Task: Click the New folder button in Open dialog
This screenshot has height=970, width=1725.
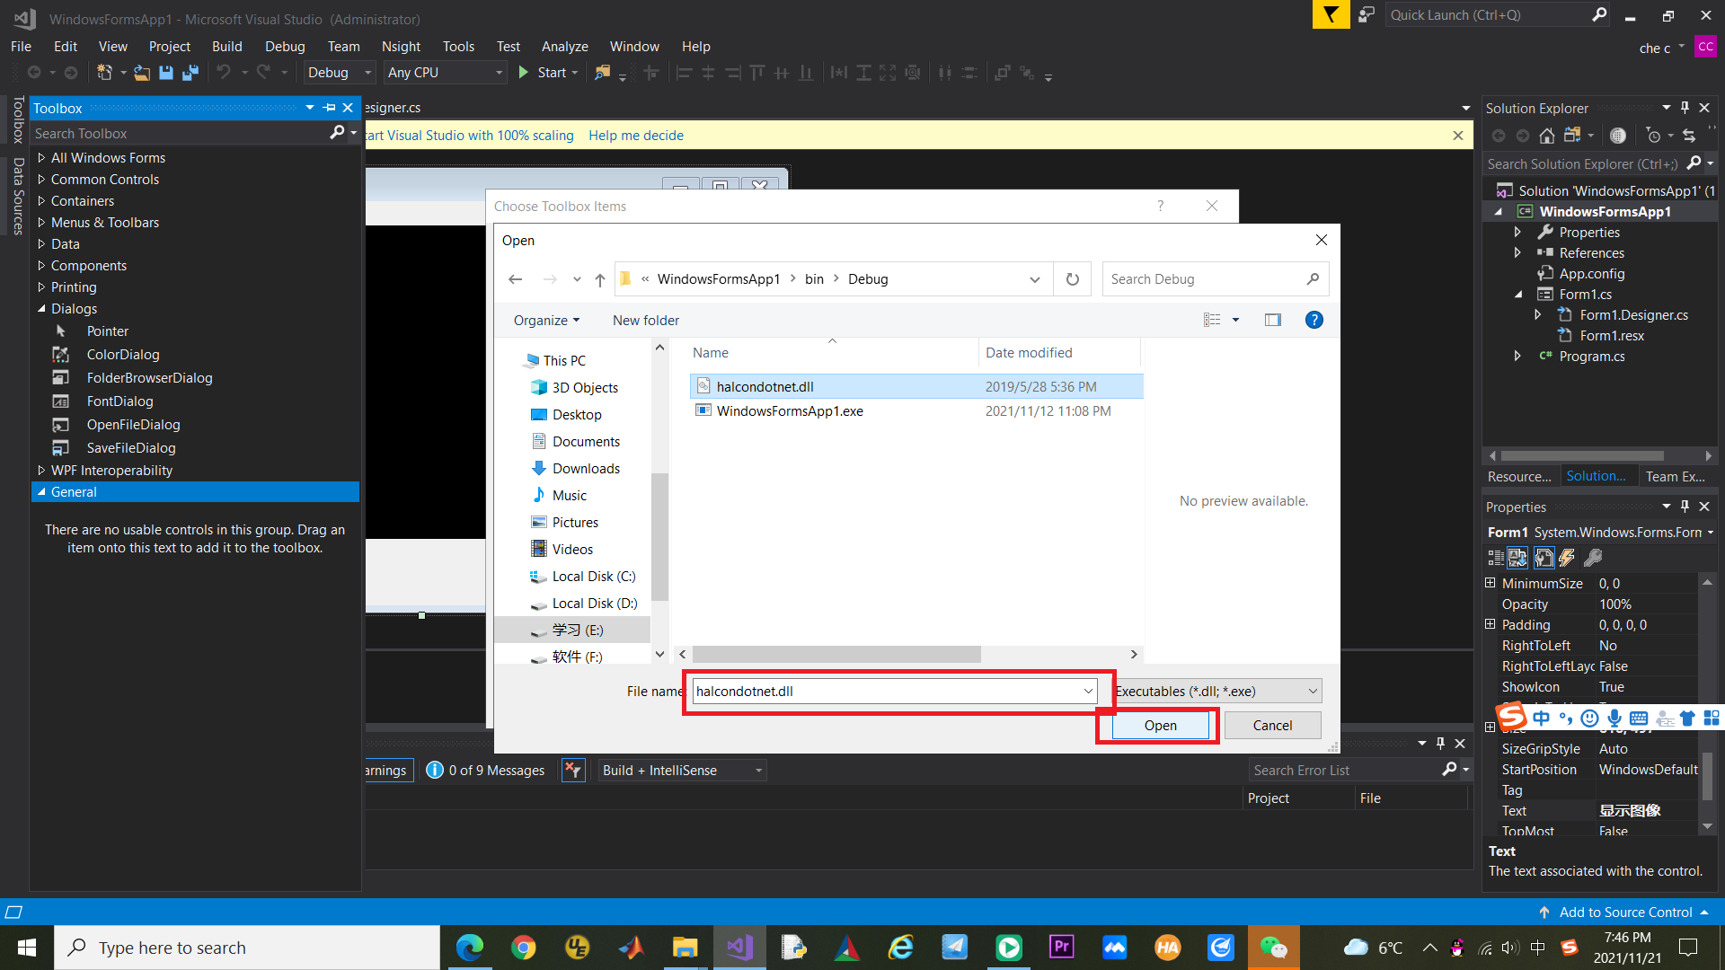Action: coord(645,320)
